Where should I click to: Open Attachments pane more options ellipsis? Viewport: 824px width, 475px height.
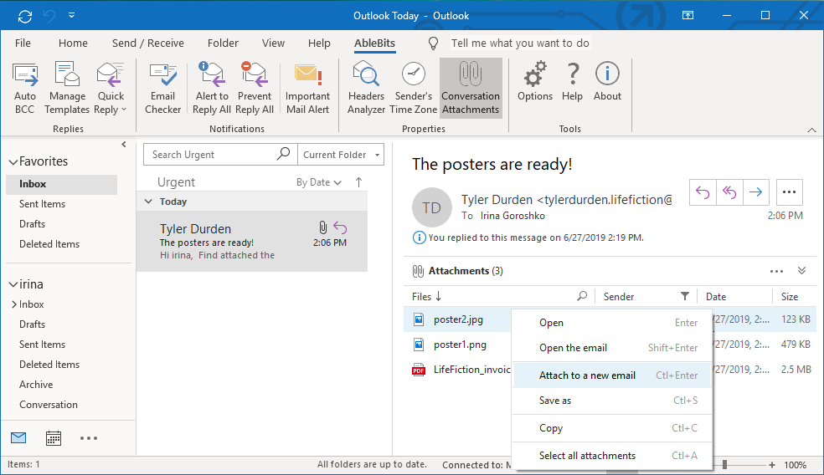[x=776, y=271]
